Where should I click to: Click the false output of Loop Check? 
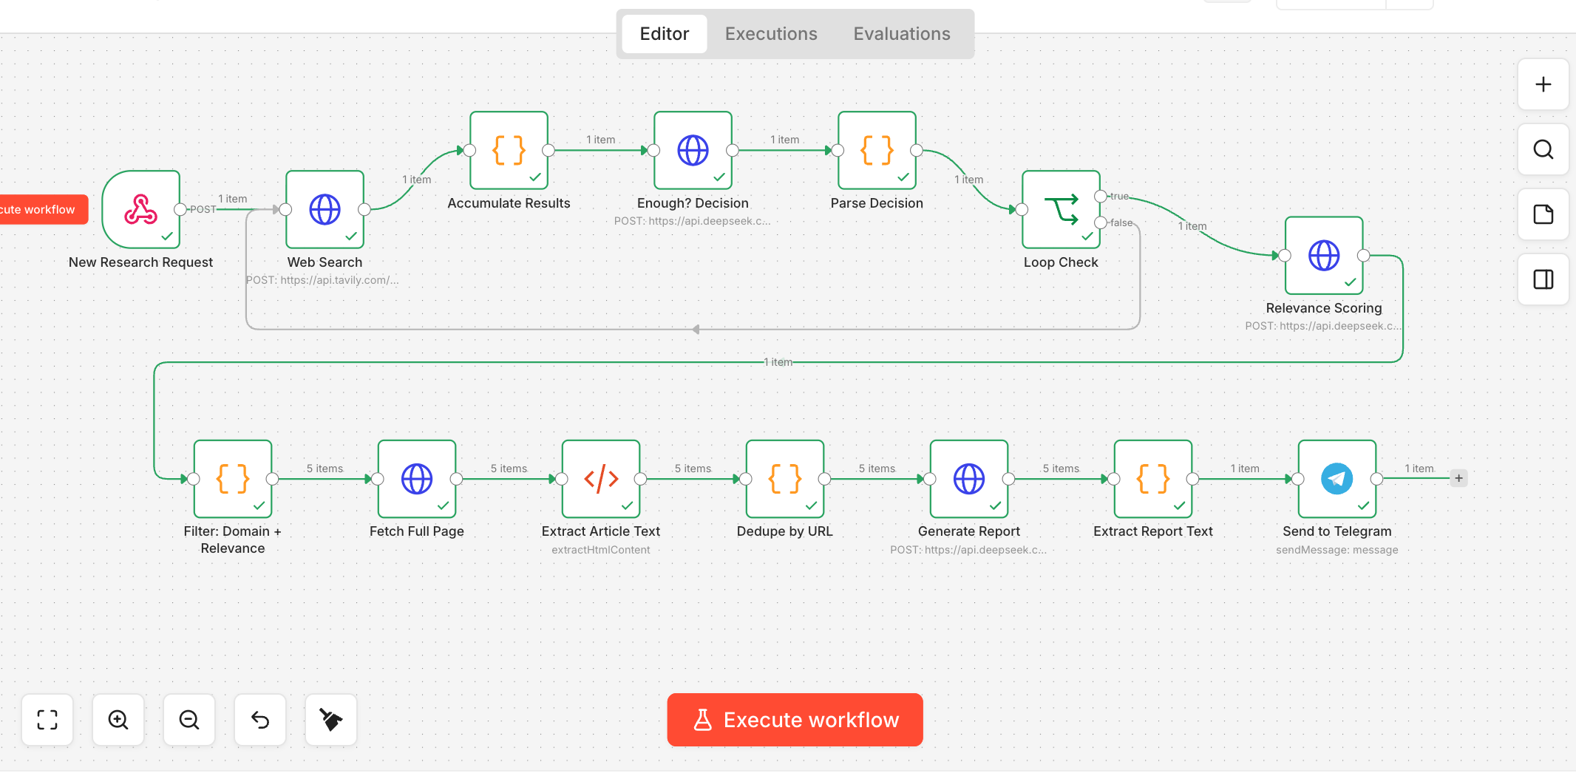click(1101, 222)
